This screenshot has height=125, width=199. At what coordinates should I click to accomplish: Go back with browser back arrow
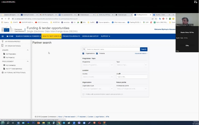pyautogui.click(x=2, y=19)
